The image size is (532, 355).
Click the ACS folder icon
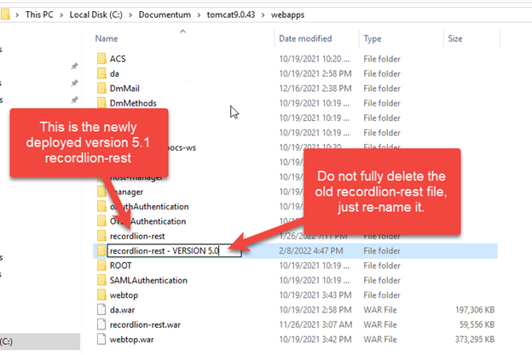[x=102, y=59]
